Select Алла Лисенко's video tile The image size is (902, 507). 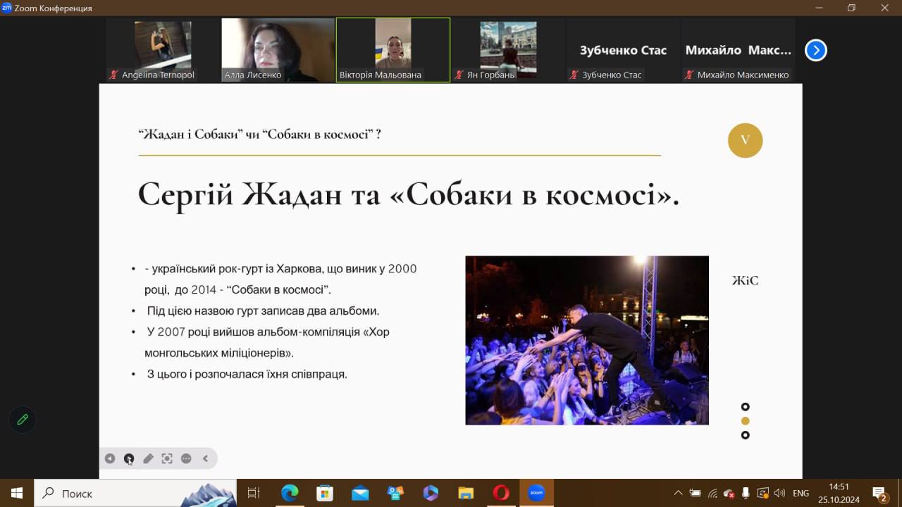click(x=278, y=50)
